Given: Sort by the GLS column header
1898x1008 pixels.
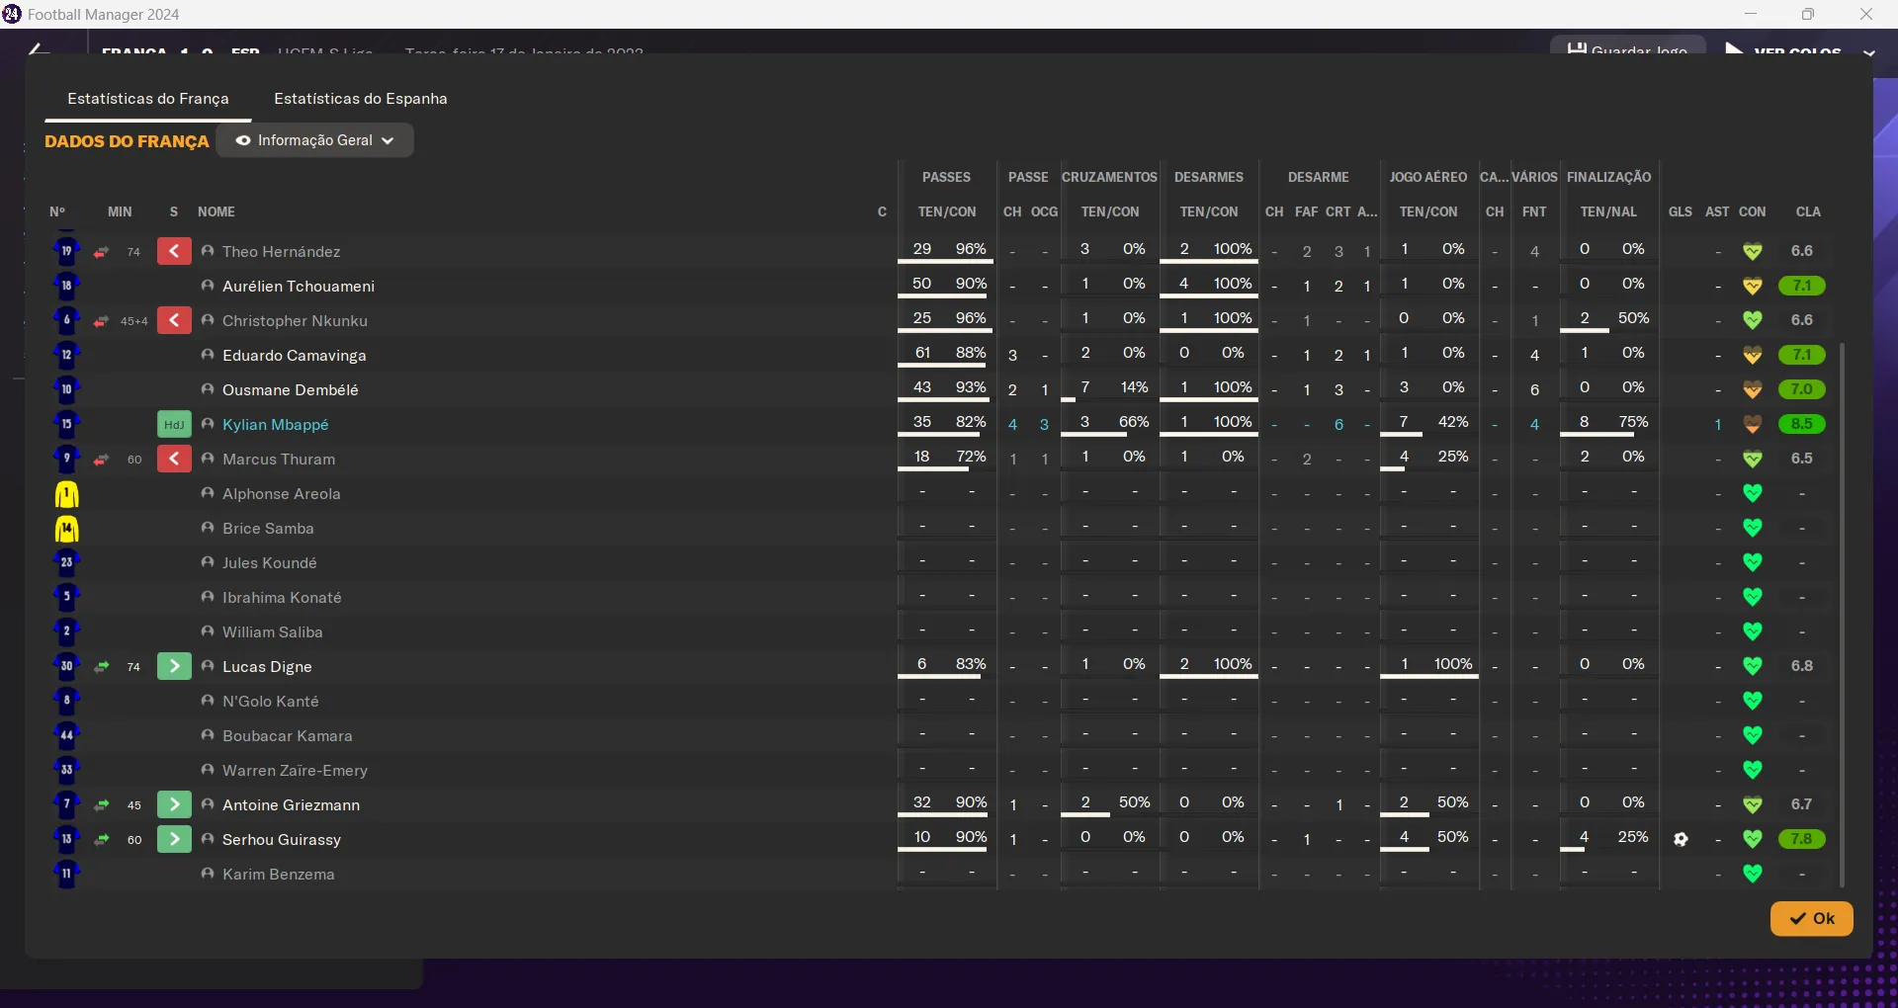Looking at the screenshot, I should pyautogui.click(x=1681, y=211).
